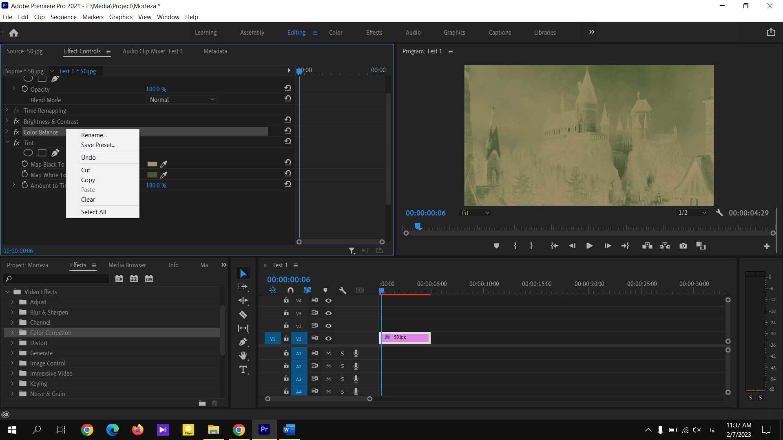Viewport: 783px width, 440px height.
Task: Switch to Effects workspace
Action: [374, 33]
